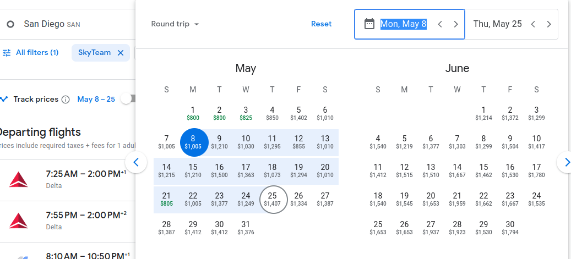Open the All filters panel icon
Image resolution: width=571 pixels, height=259 pixels.
tap(7, 53)
